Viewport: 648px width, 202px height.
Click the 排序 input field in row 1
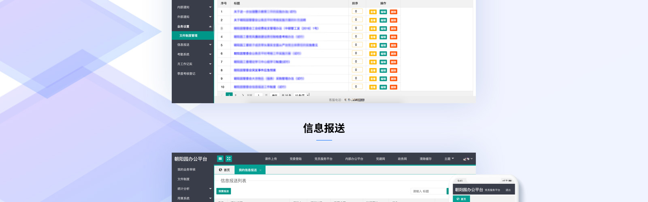[x=356, y=11]
